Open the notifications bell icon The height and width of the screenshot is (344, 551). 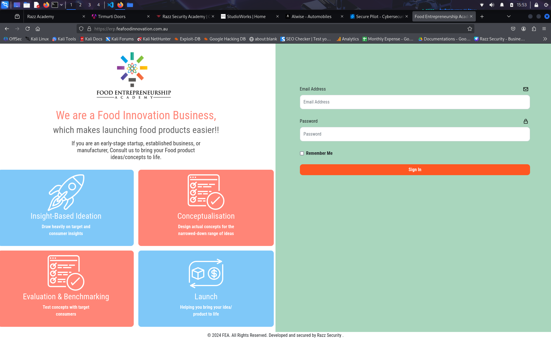502,5
